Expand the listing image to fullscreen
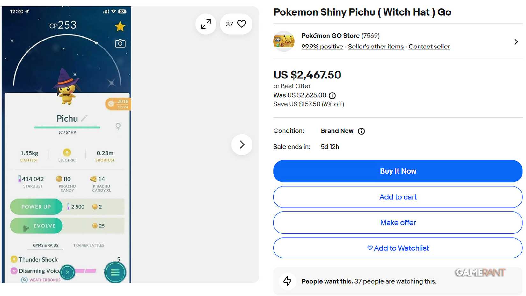Viewport: 526px width, 296px height. pos(206,24)
